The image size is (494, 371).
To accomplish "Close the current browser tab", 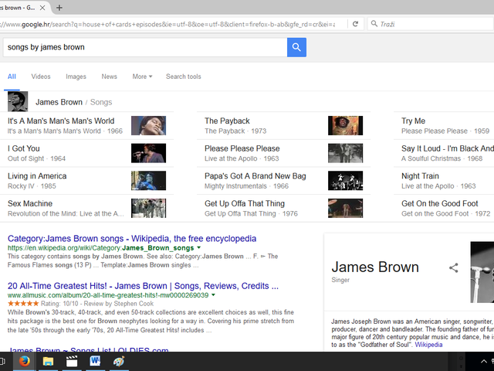I will (42, 8).
